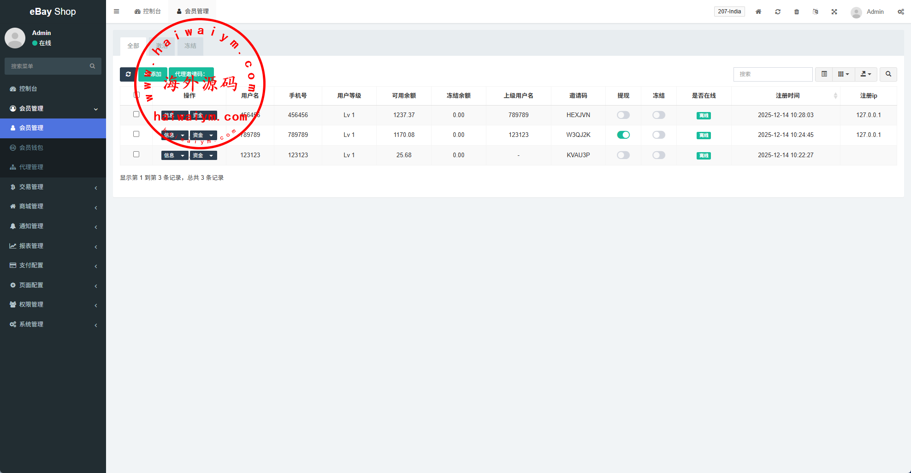Open columns dropdown in table toolbar
The image size is (911, 473).
[x=843, y=74]
